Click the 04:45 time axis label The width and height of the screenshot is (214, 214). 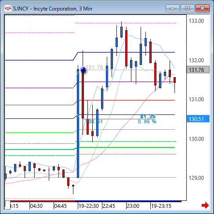(61, 206)
